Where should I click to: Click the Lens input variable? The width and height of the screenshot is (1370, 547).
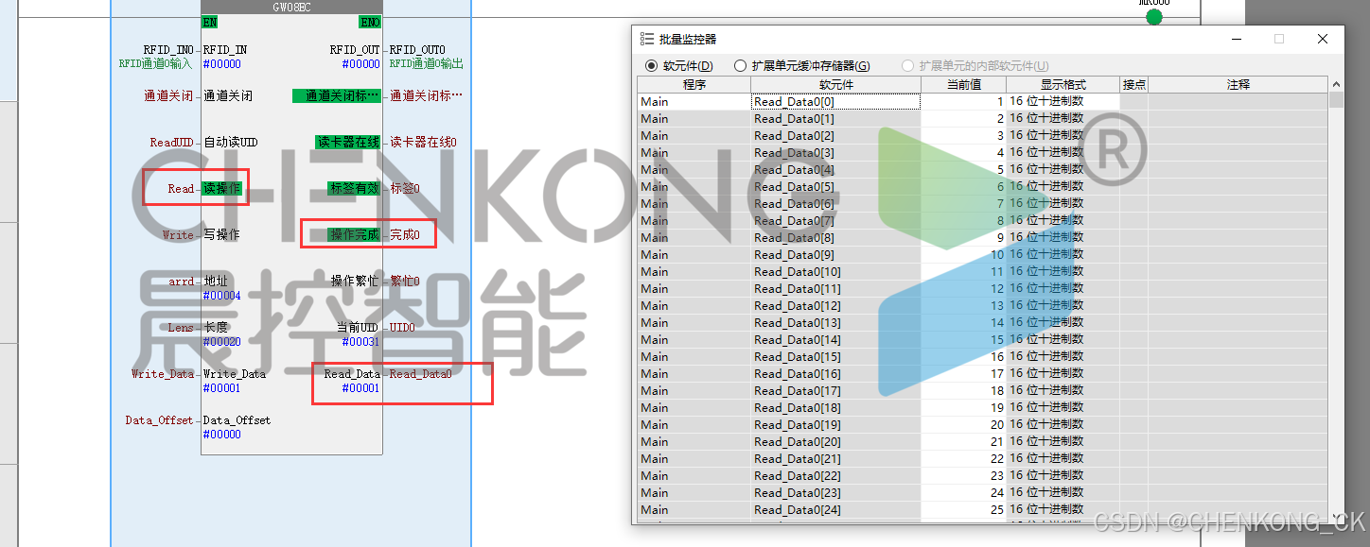[181, 328]
